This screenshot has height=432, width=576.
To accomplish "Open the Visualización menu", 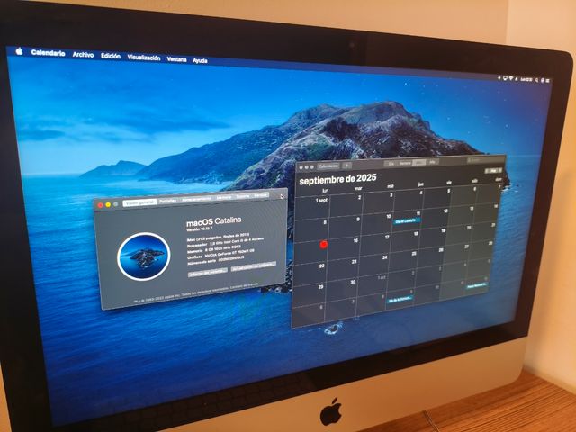I will click(x=144, y=58).
